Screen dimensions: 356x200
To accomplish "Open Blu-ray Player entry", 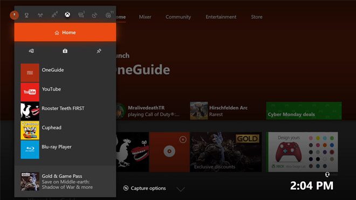I will coord(65,150).
